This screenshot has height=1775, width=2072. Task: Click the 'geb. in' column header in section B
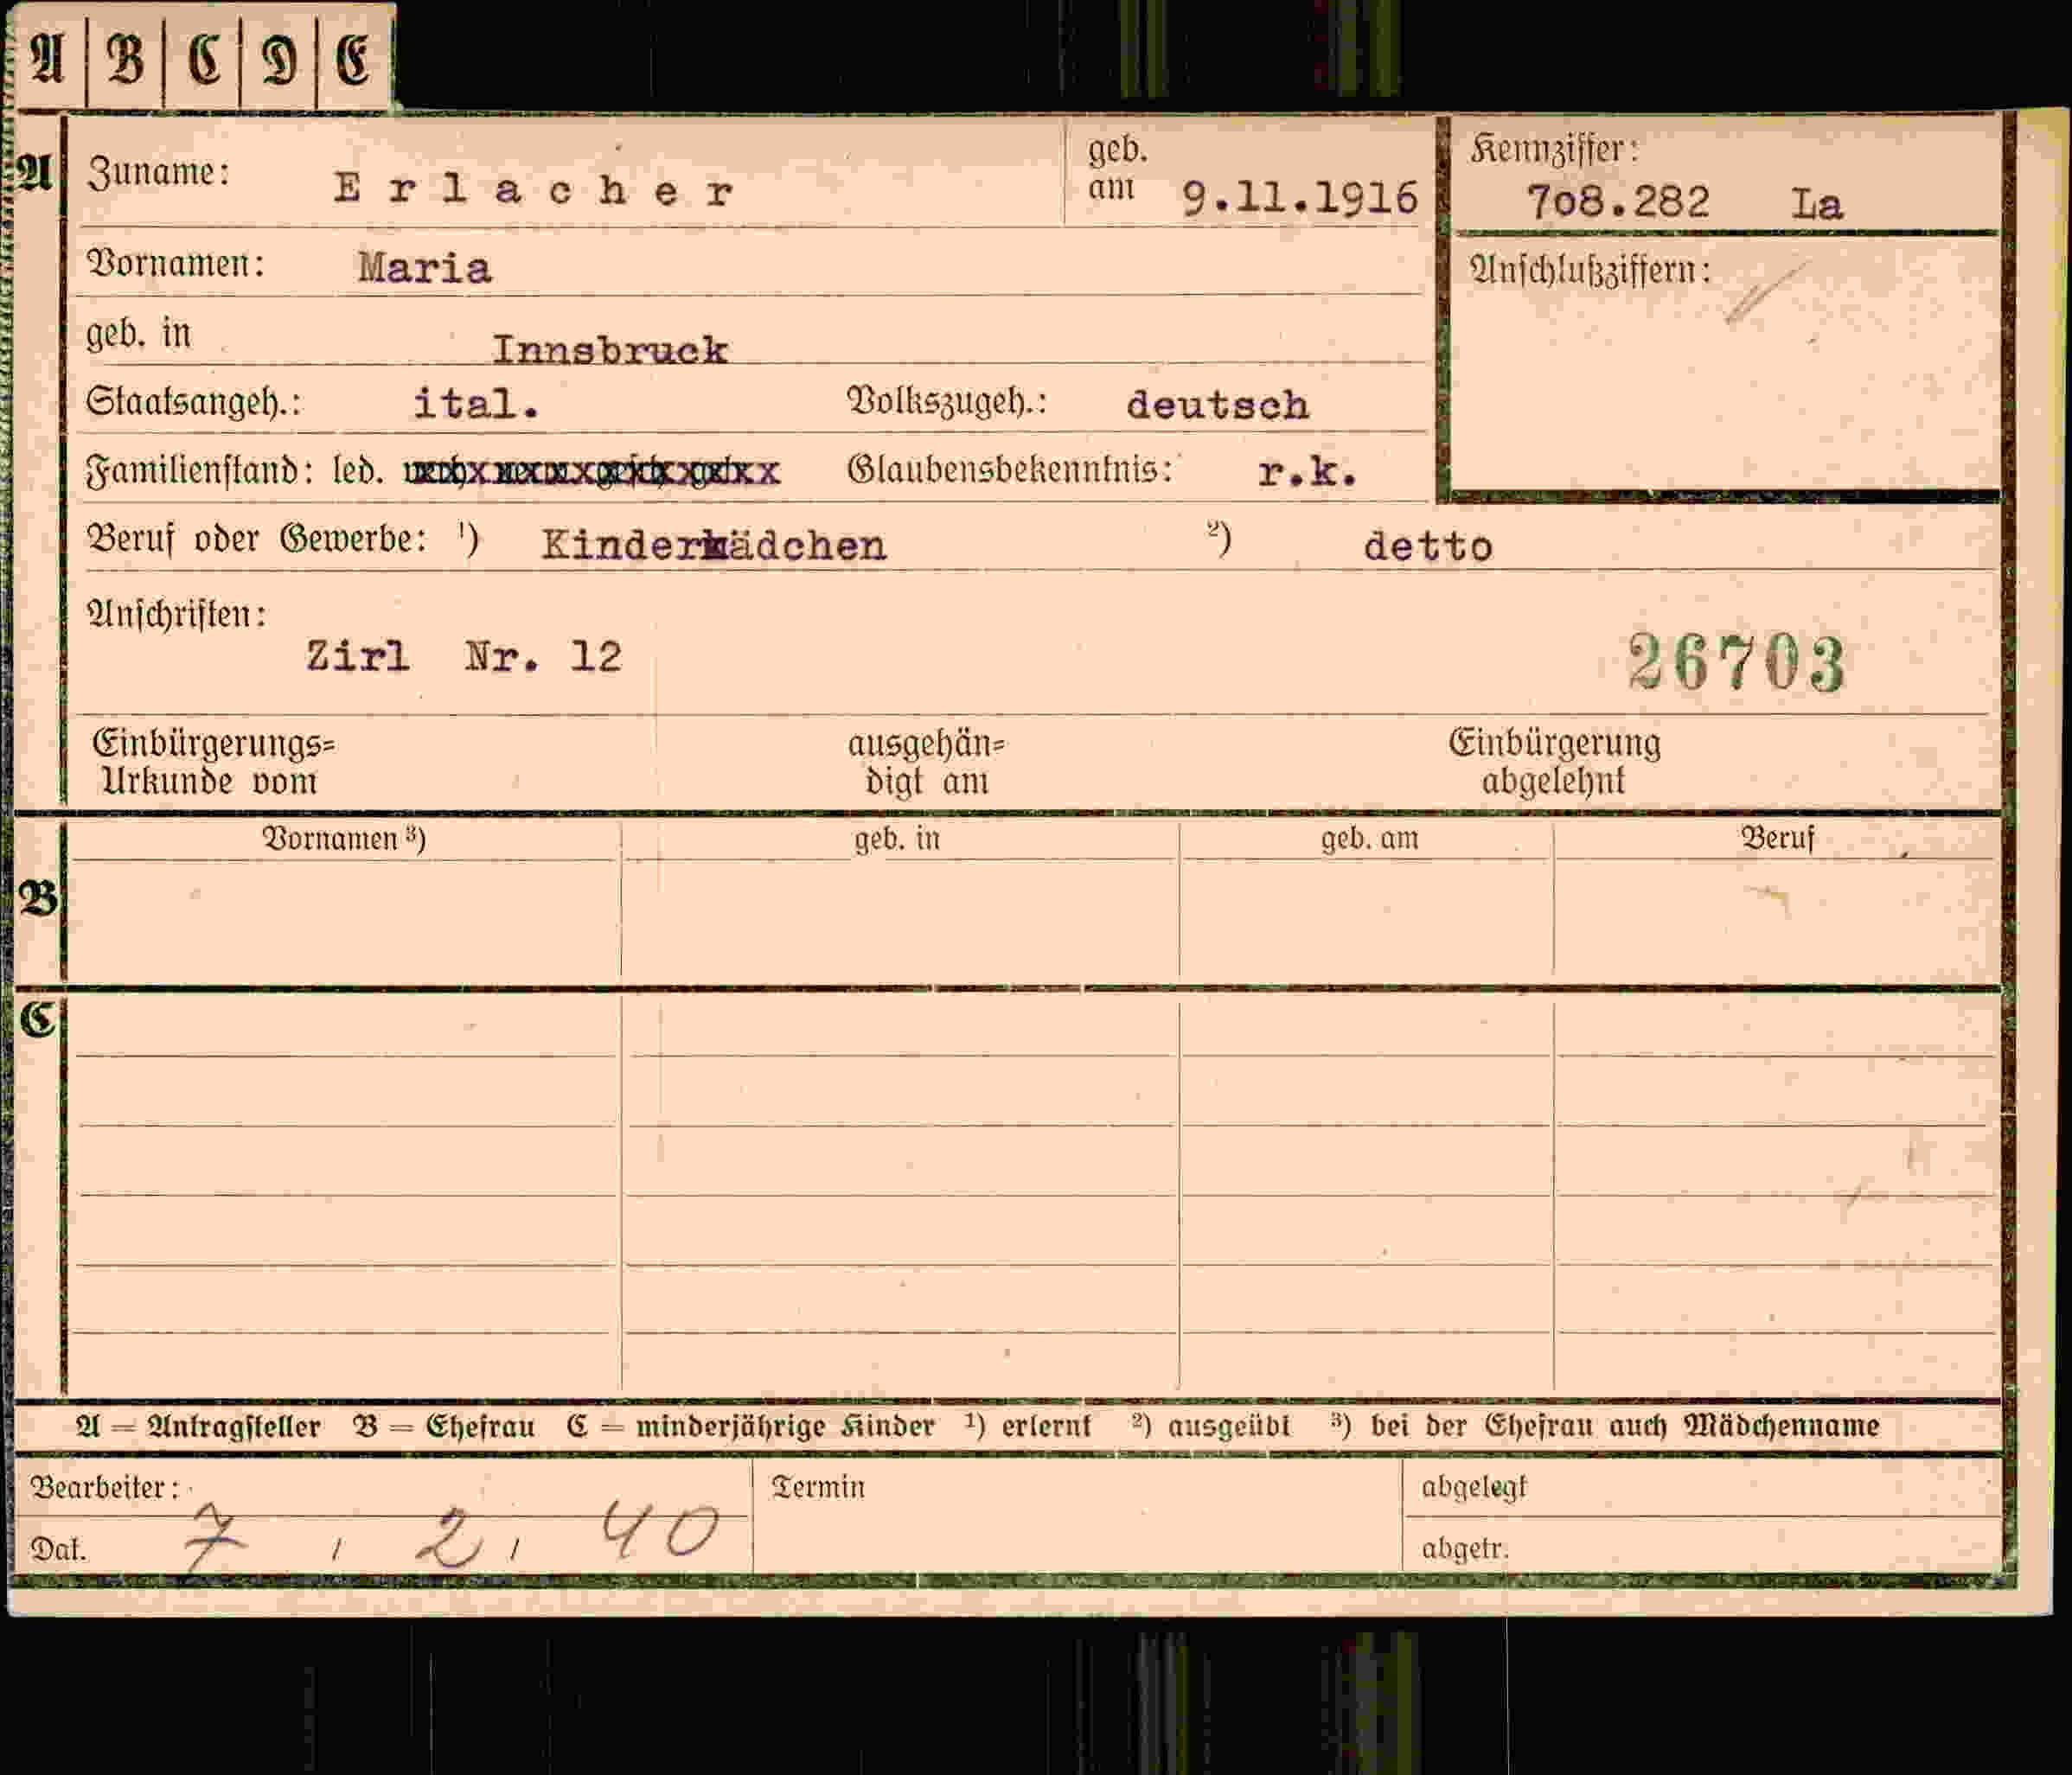click(x=897, y=838)
